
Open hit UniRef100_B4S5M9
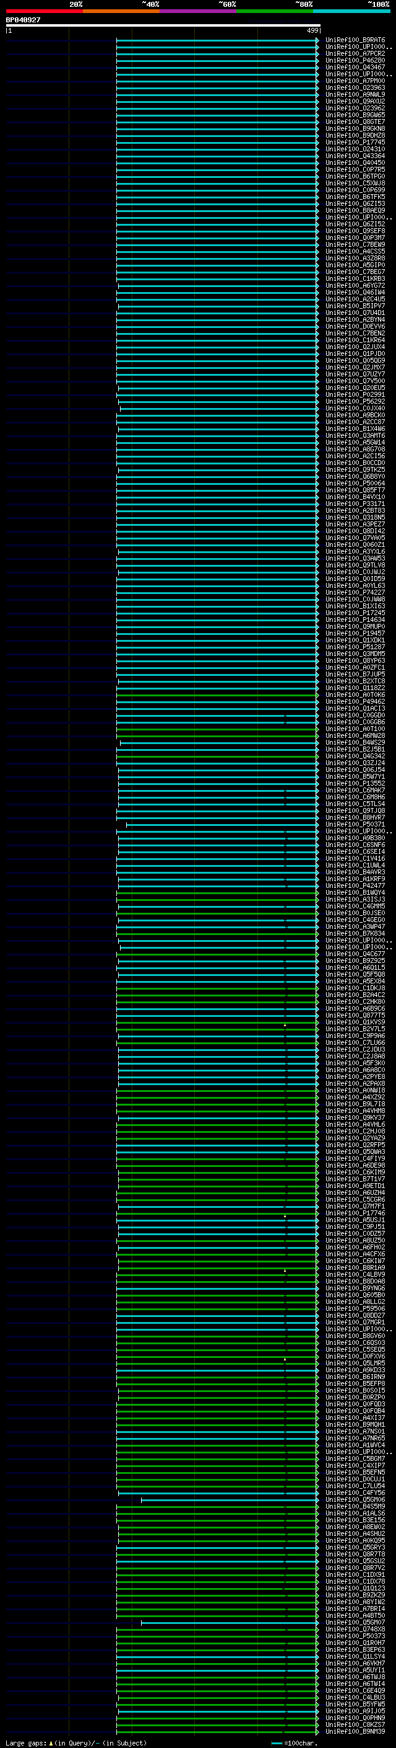(x=355, y=1506)
